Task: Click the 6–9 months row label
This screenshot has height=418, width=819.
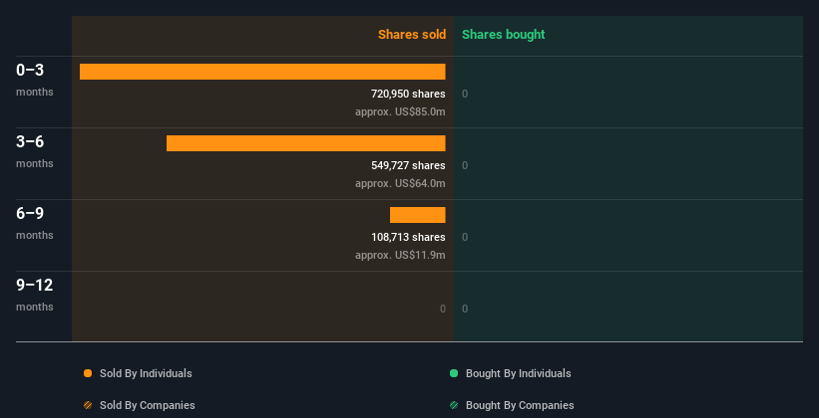Action: [x=35, y=223]
